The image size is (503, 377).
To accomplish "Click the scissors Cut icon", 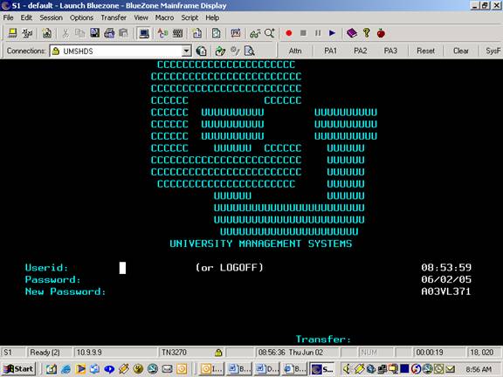I will coord(65,33).
